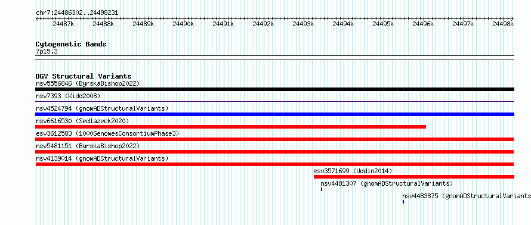This screenshot has height=225, width=531.
Task: Click the 24498k ruler position
Action: click(x=503, y=24)
